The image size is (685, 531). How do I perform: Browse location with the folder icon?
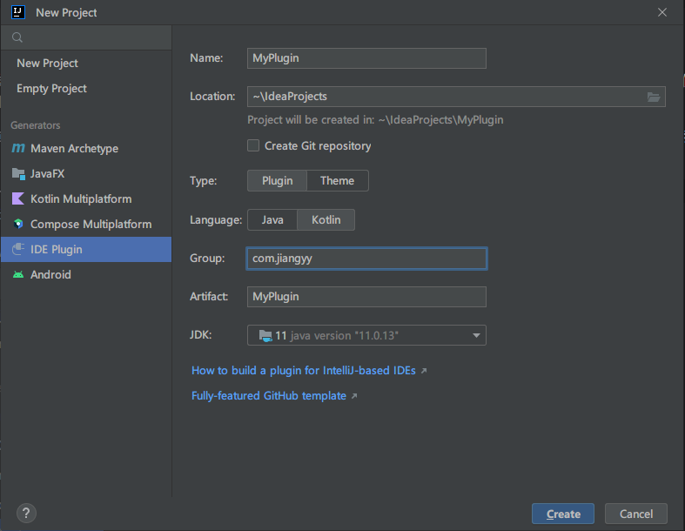(x=654, y=97)
